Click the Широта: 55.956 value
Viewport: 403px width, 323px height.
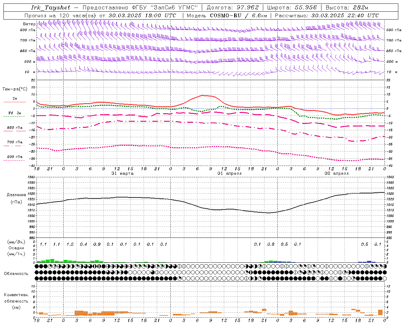(x=292, y=8)
